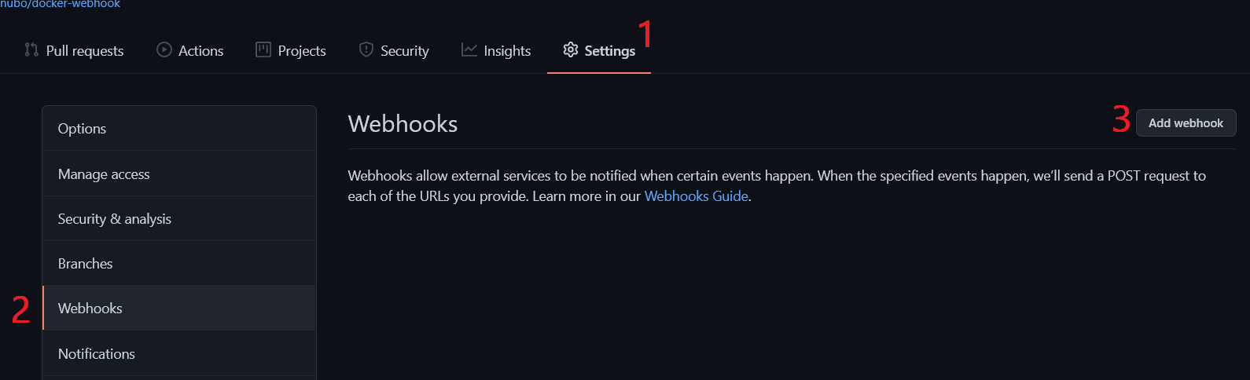
Task: Click the Security shield icon
Action: coord(366,50)
